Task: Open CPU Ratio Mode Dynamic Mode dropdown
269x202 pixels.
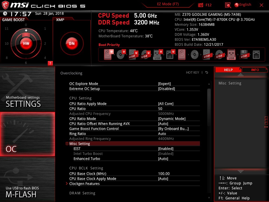Action: [x=172, y=119]
